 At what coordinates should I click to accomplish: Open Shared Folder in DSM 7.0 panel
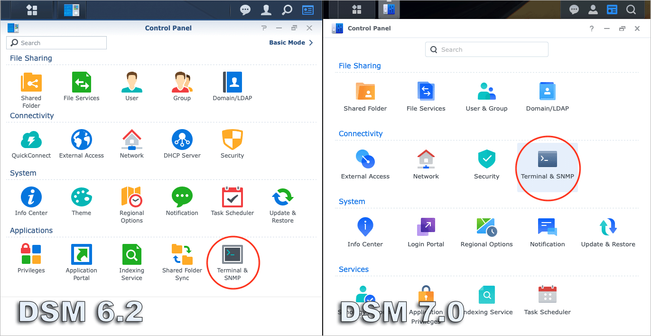coord(365,97)
